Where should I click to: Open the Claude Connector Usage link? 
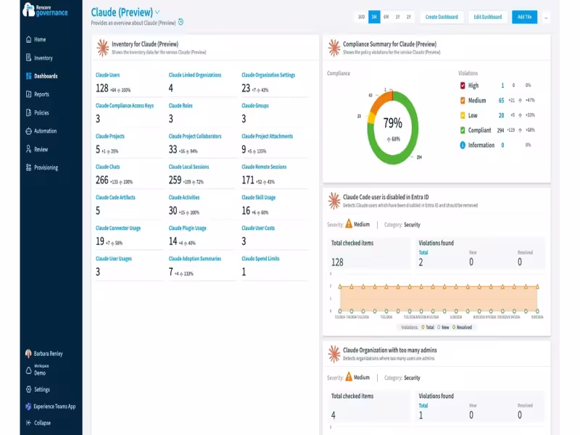click(x=118, y=228)
